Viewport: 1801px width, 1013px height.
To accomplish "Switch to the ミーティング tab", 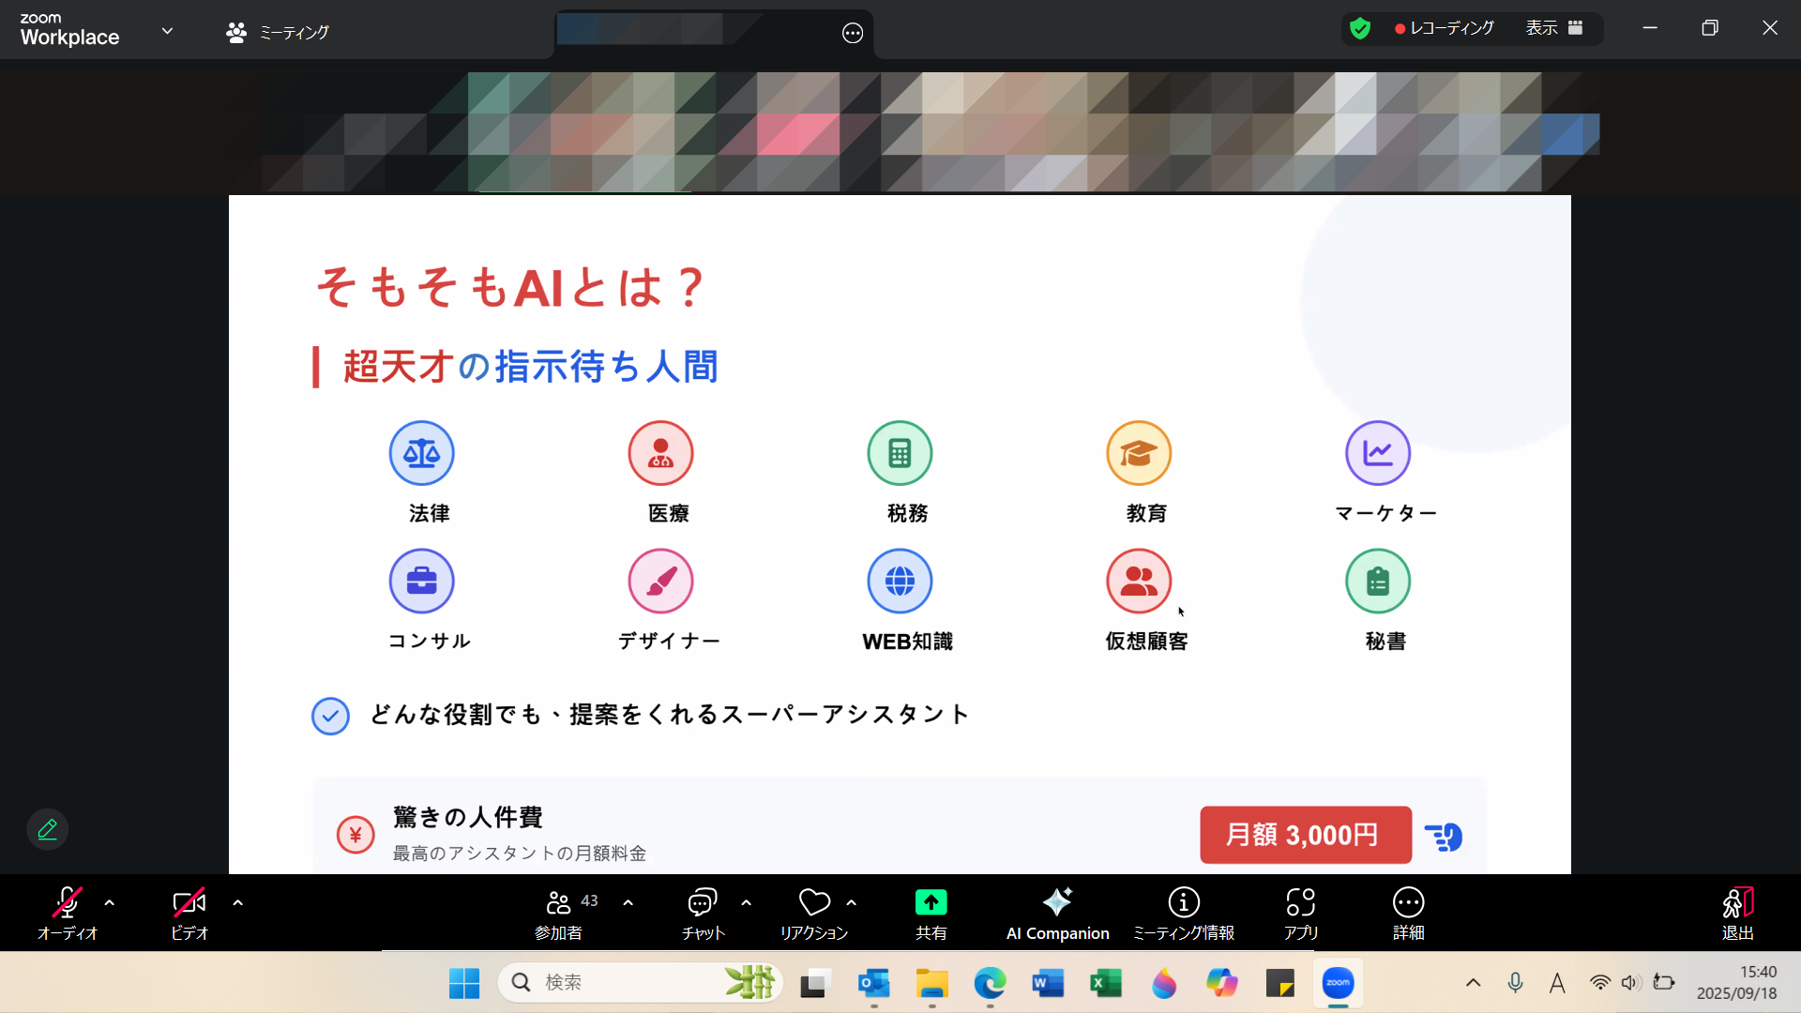I will pos(278,33).
